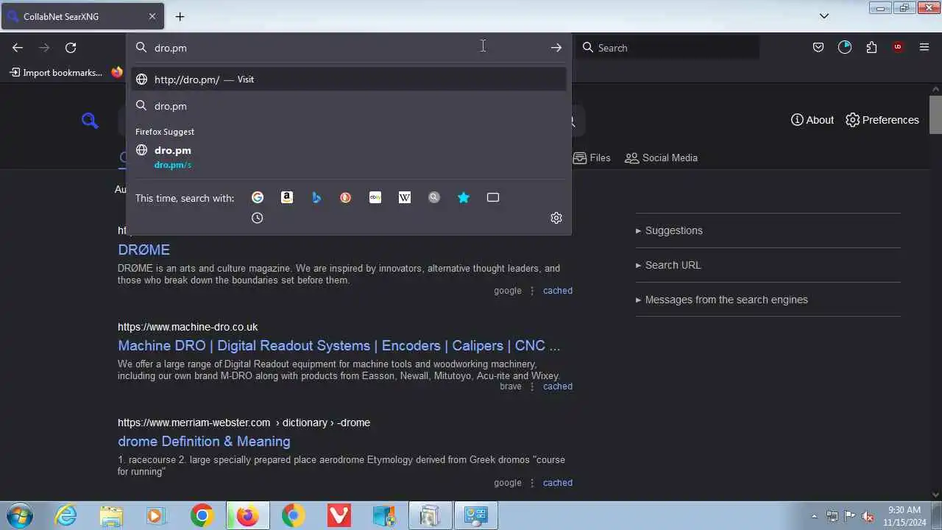
Task: Open search settings gear in urlbar dropdown
Action: (x=556, y=218)
